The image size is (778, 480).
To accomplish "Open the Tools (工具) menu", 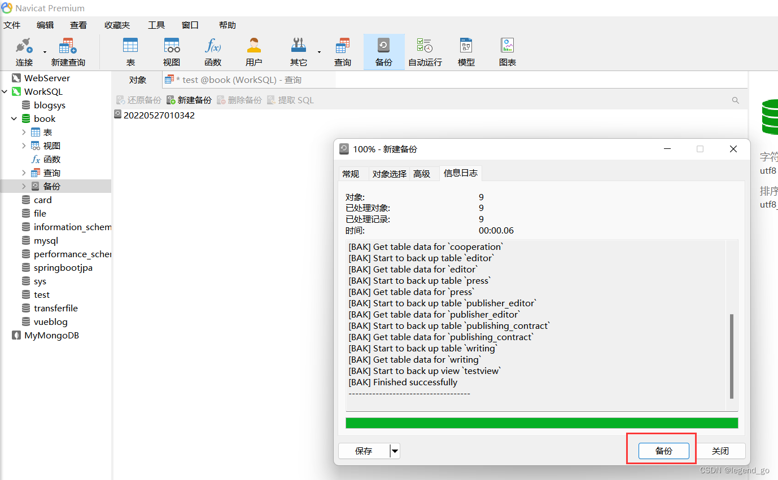I will (156, 25).
